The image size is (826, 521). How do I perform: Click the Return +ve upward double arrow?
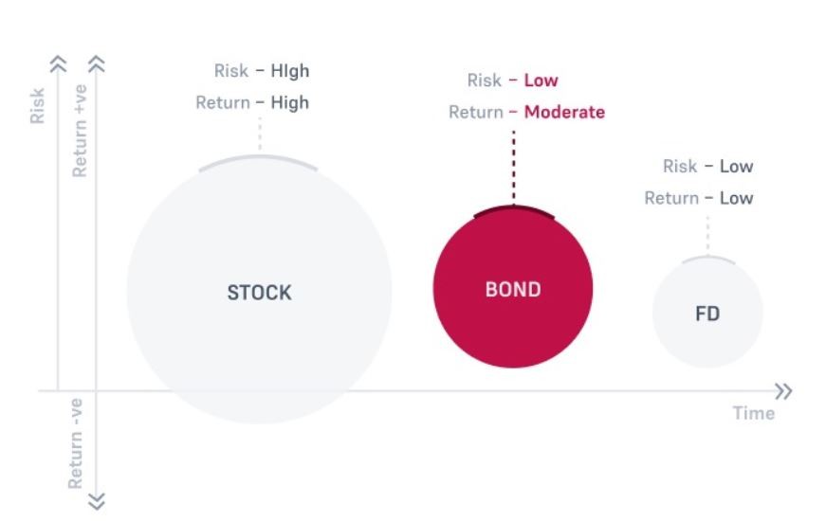[97, 64]
